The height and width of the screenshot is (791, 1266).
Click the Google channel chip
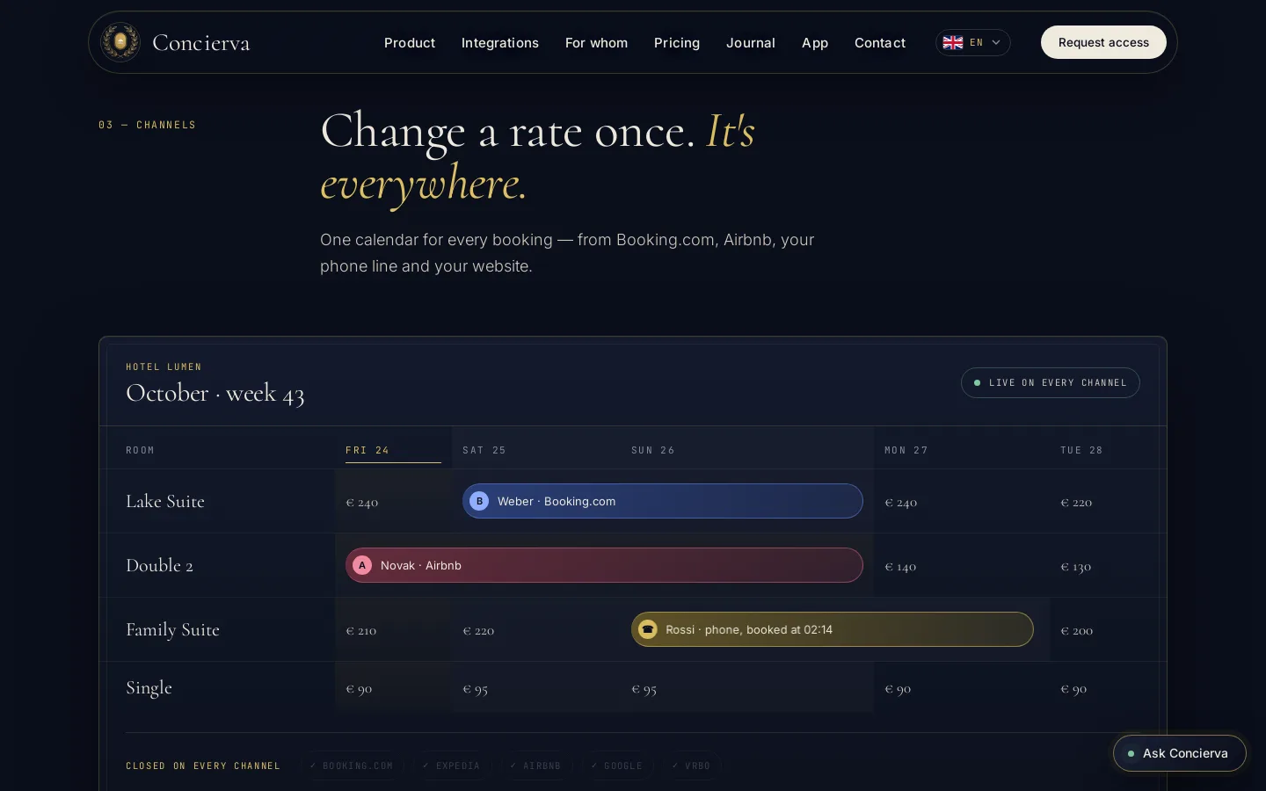[x=617, y=766]
